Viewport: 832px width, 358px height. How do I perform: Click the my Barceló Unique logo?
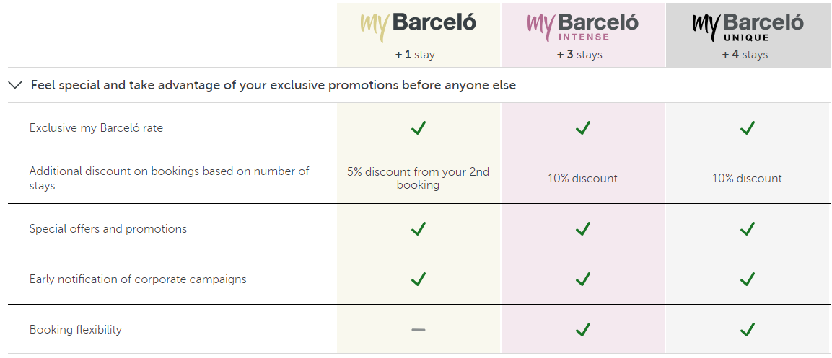[747, 27]
